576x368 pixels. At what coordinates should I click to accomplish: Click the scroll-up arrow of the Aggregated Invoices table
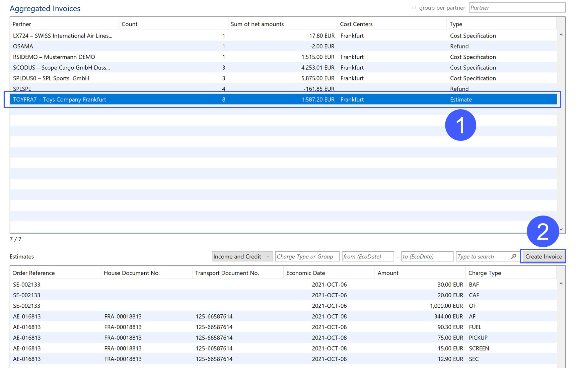pos(561,34)
